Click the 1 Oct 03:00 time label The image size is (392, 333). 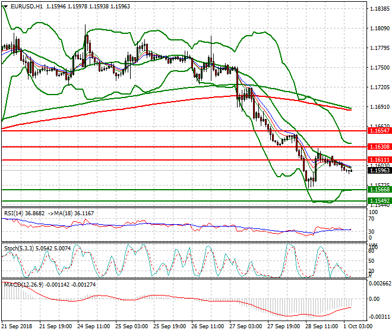358,326
